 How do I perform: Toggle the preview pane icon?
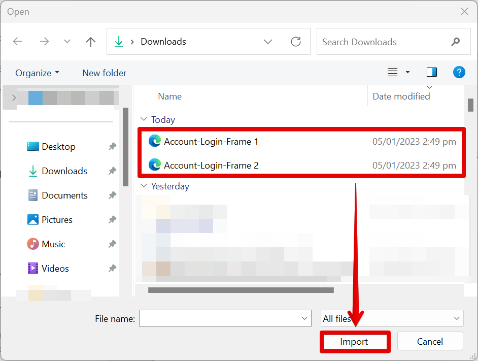point(432,72)
